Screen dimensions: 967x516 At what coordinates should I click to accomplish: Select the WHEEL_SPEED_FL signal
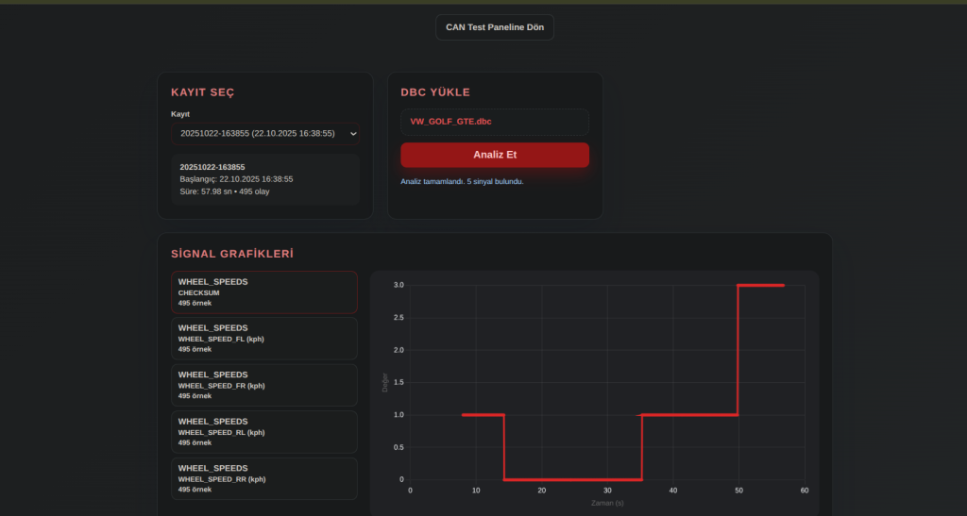tap(264, 339)
